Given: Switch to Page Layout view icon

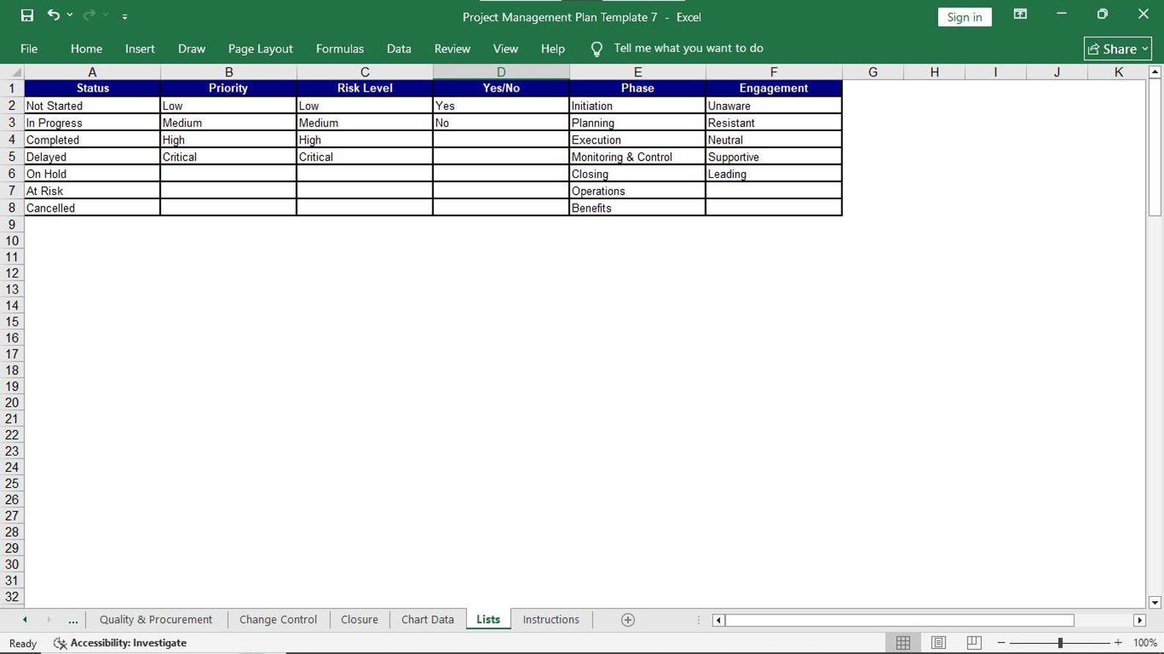Looking at the screenshot, I should click(938, 643).
